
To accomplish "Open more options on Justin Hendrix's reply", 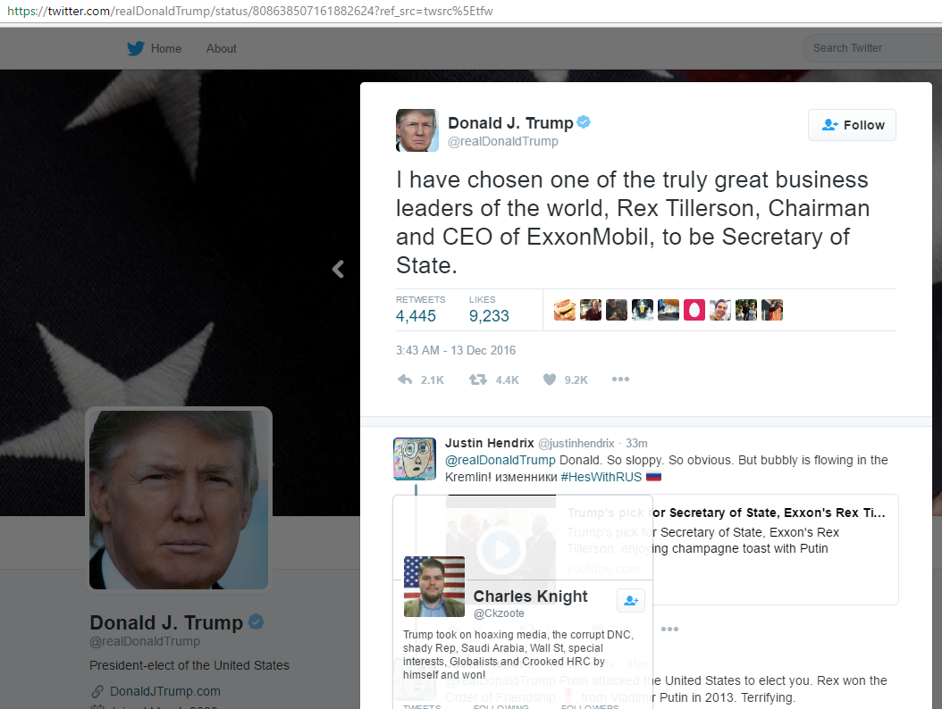I will [669, 630].
